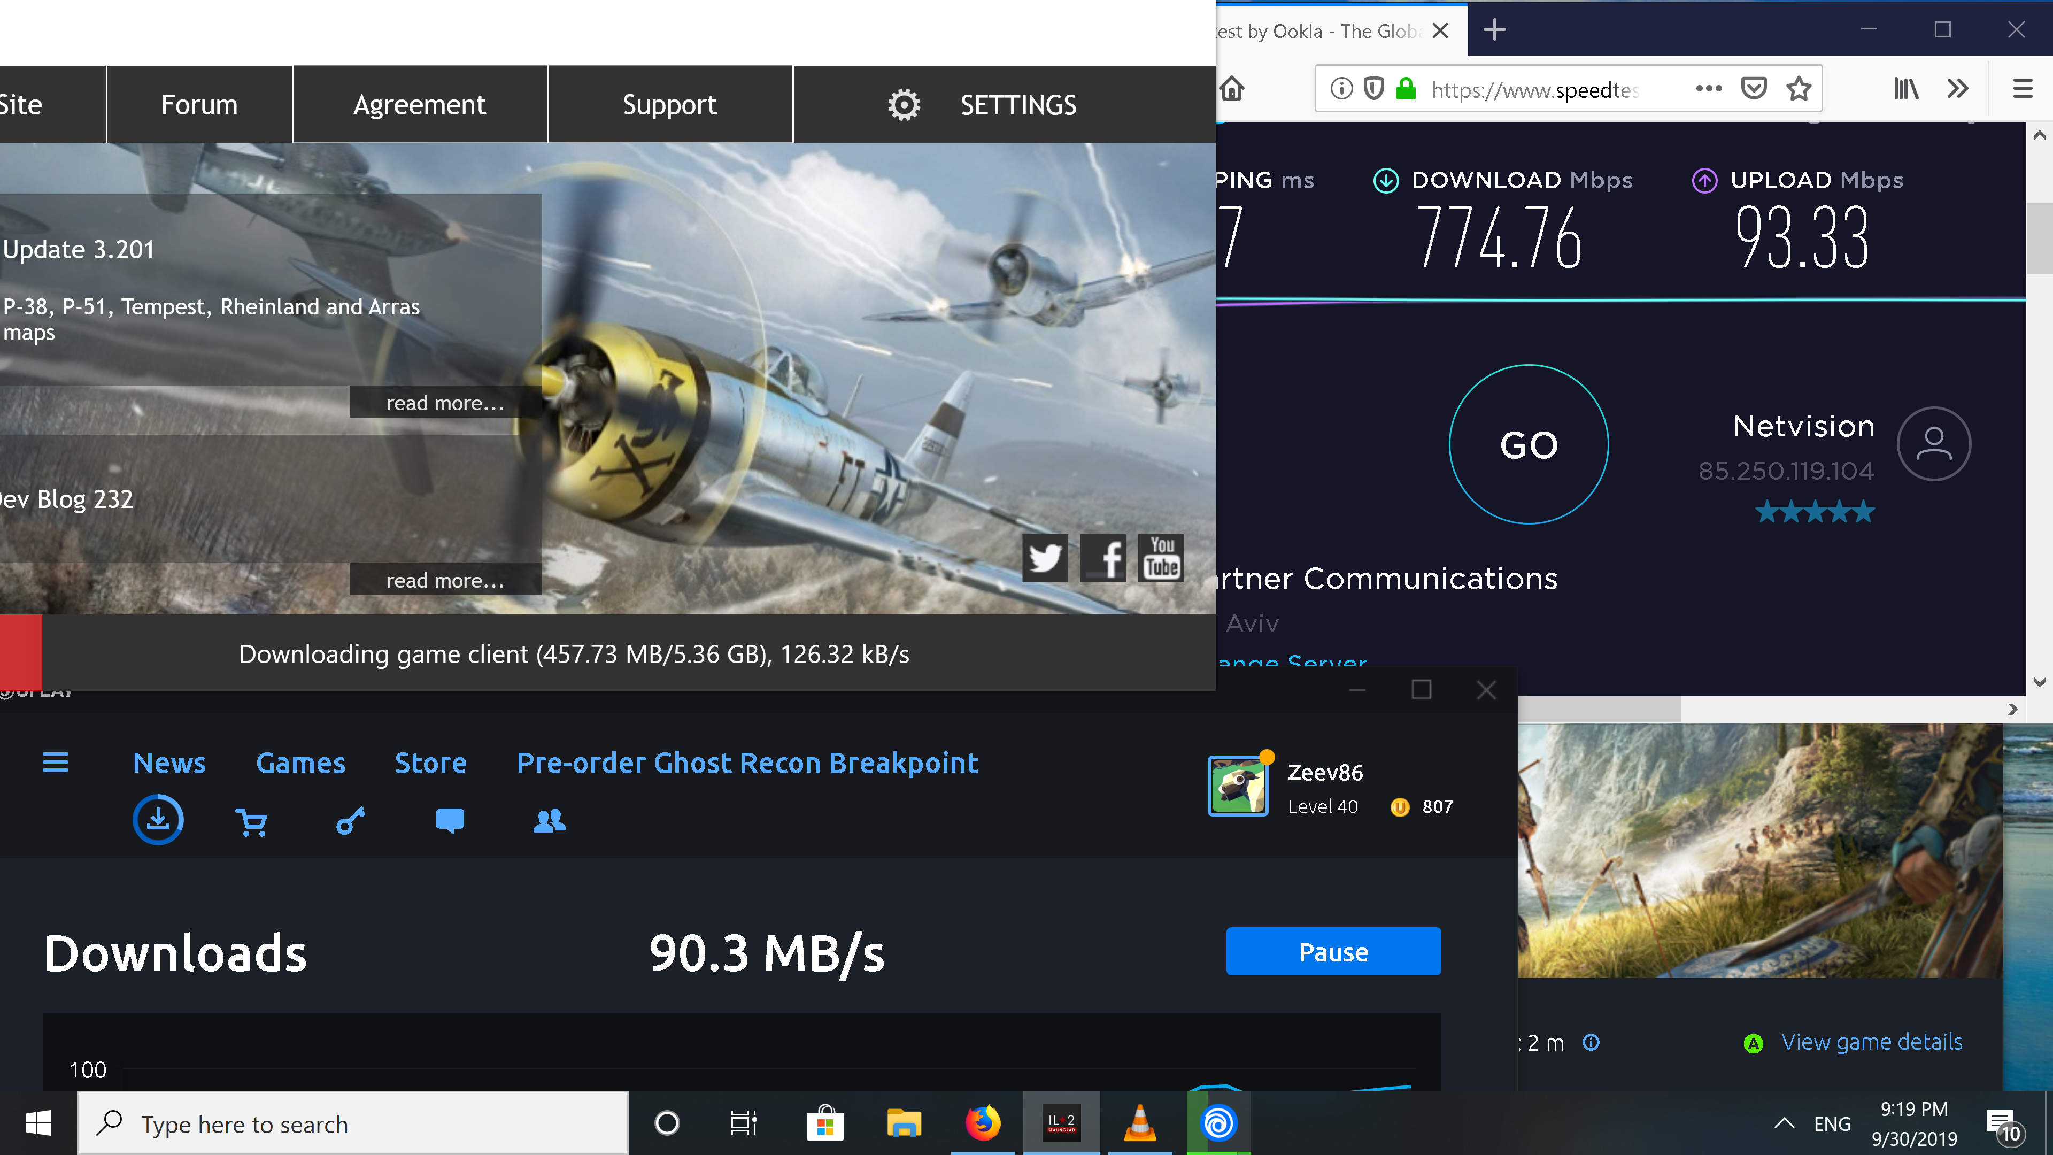Image resolution: width=2053 pixels, height=1155 pixels.
Task: Open VLC from the taskbar
Action: tap(1140, 1123)
